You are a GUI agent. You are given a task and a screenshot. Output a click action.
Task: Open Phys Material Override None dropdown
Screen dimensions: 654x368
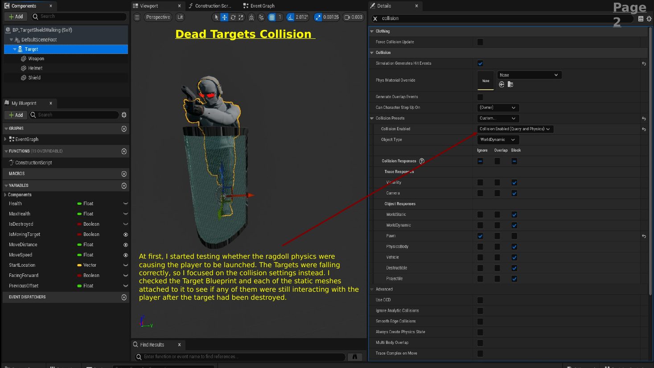[x=529, y=75]
